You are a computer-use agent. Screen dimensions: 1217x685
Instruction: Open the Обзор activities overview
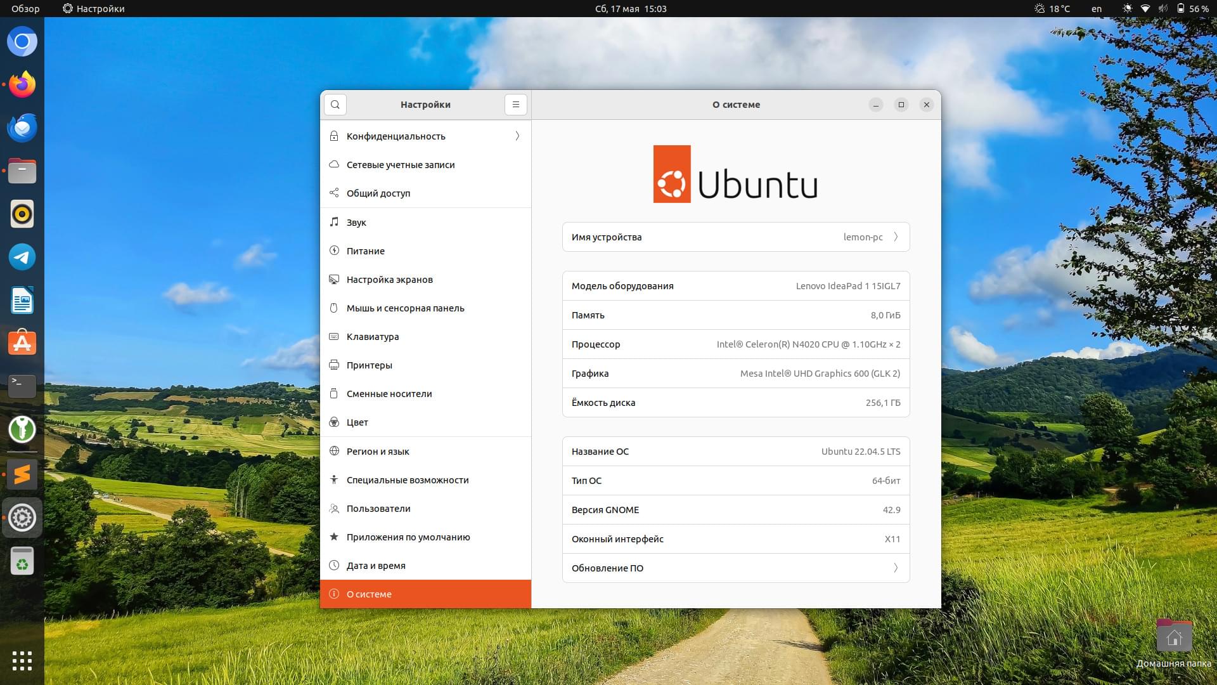tap(25, 9)
